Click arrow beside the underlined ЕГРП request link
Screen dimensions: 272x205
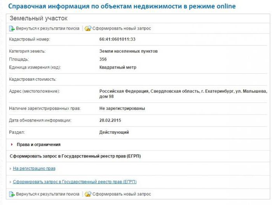[10, 182]
